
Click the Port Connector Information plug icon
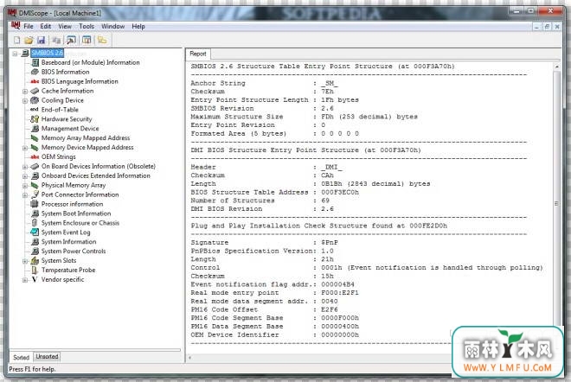pyautogui.click(x=35, y=194)
